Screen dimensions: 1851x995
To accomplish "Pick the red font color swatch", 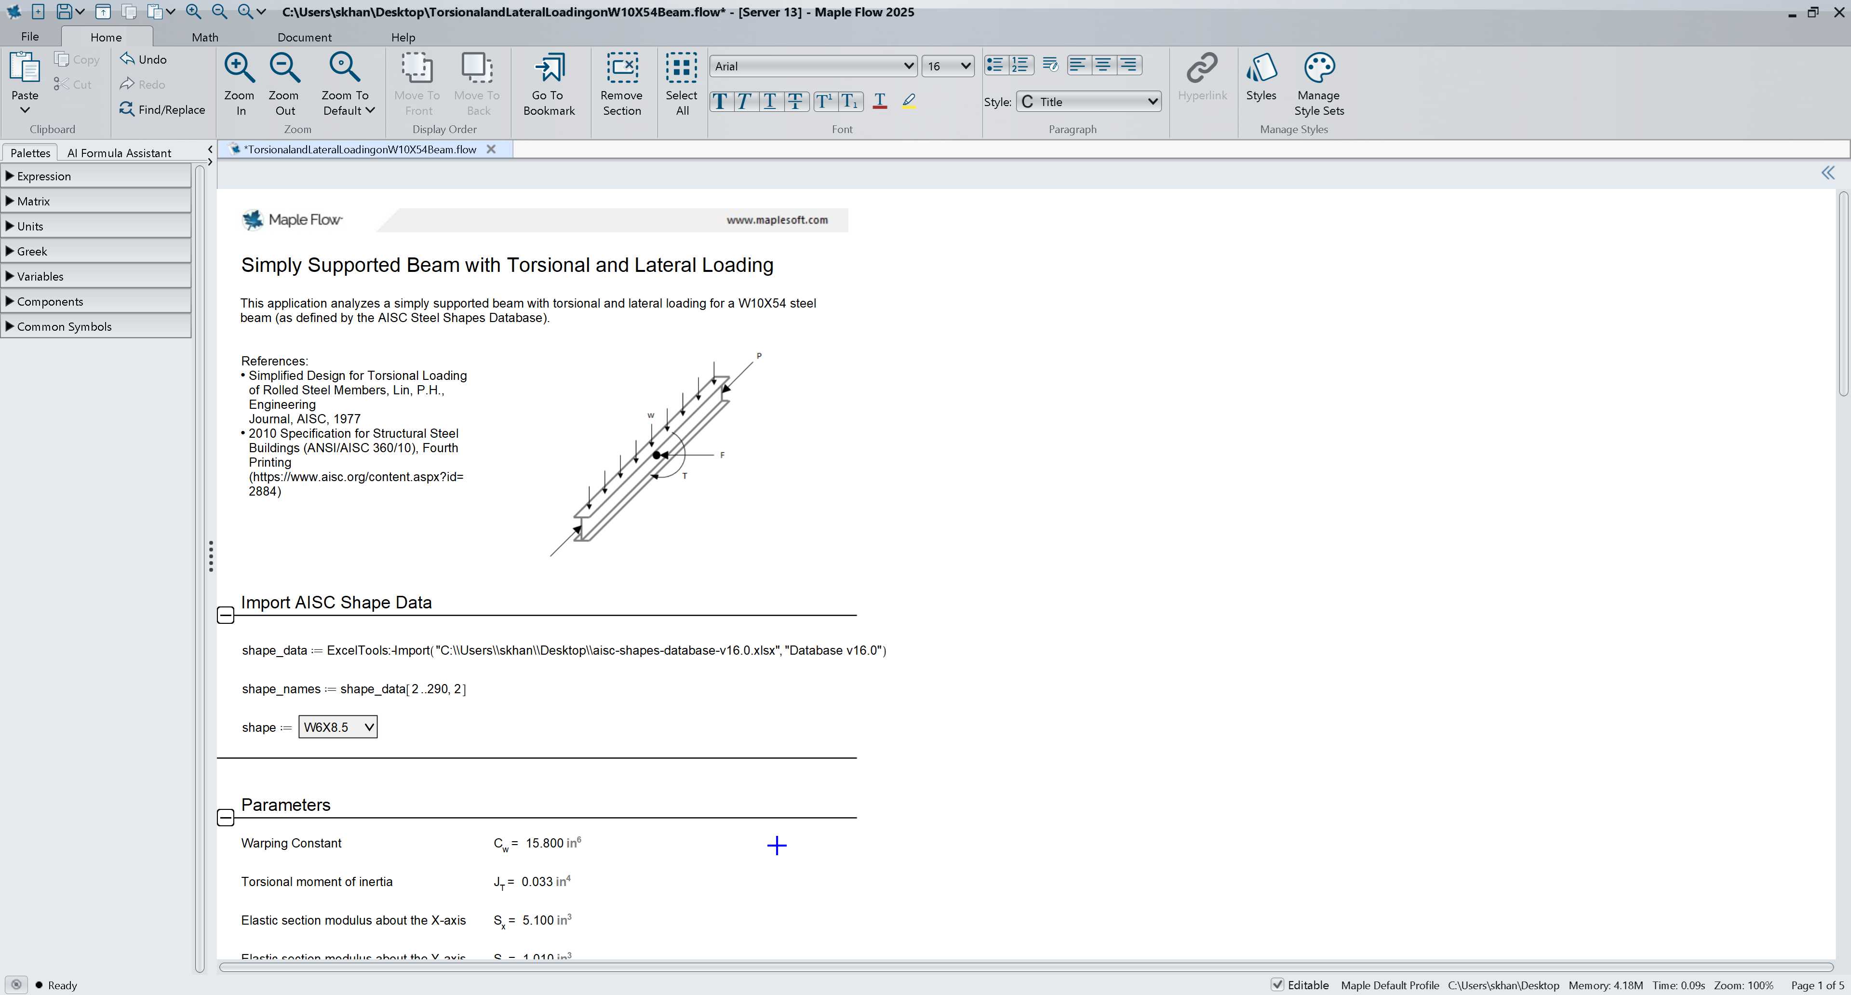I will (x=880, y=101).
